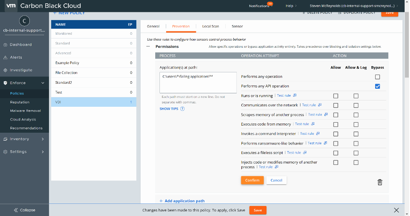Click the Settings gear icon
The image size is (410, 216).
[x=5, y=152]
